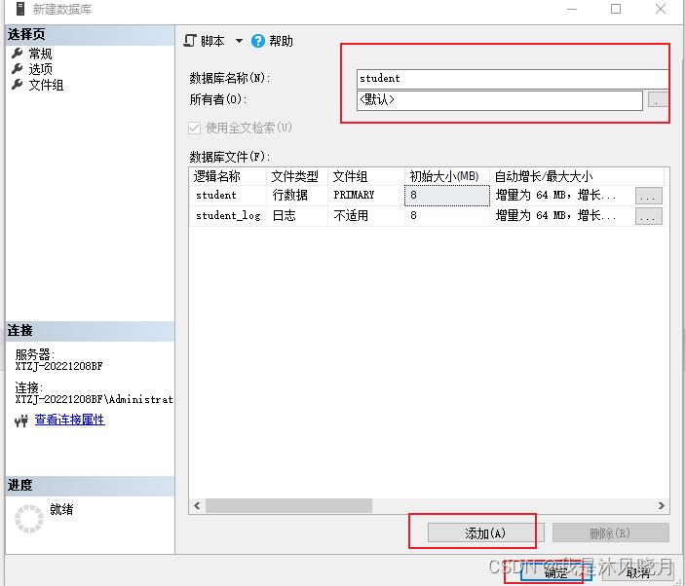Maximize the 新建数据库 window

[x=616, y=9]
